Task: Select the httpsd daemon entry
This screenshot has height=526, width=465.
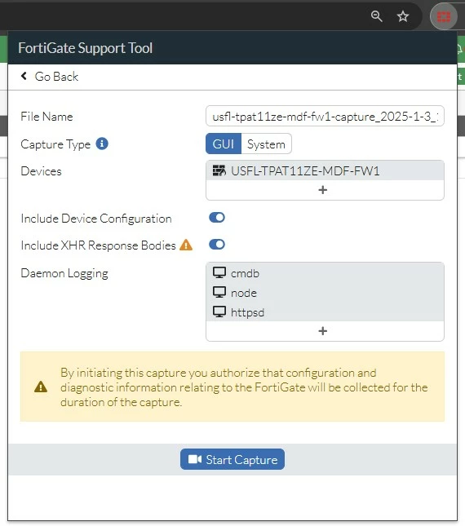Action: (x=325, y=312)
